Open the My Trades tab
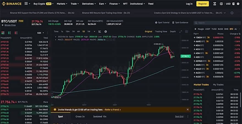 tap(218, 85)
